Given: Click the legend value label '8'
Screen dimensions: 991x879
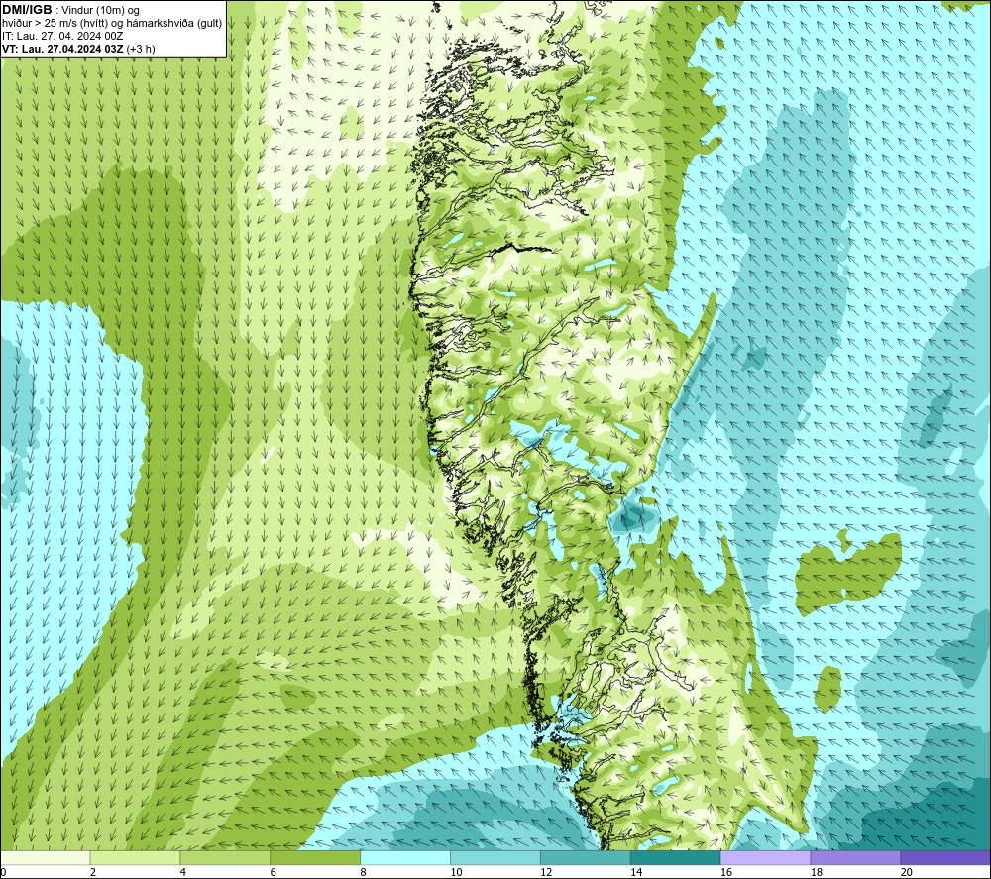Looking at the screenshot, I should click(363, 872).
